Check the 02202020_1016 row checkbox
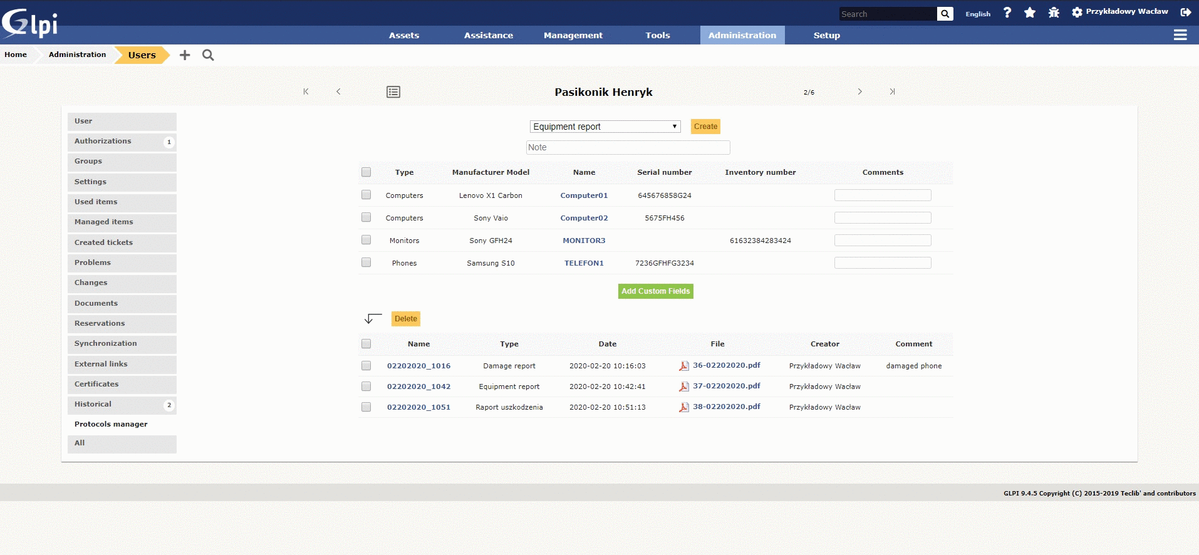The width and height of the screenshot is (1199, 555). click(x=366, y=366)
